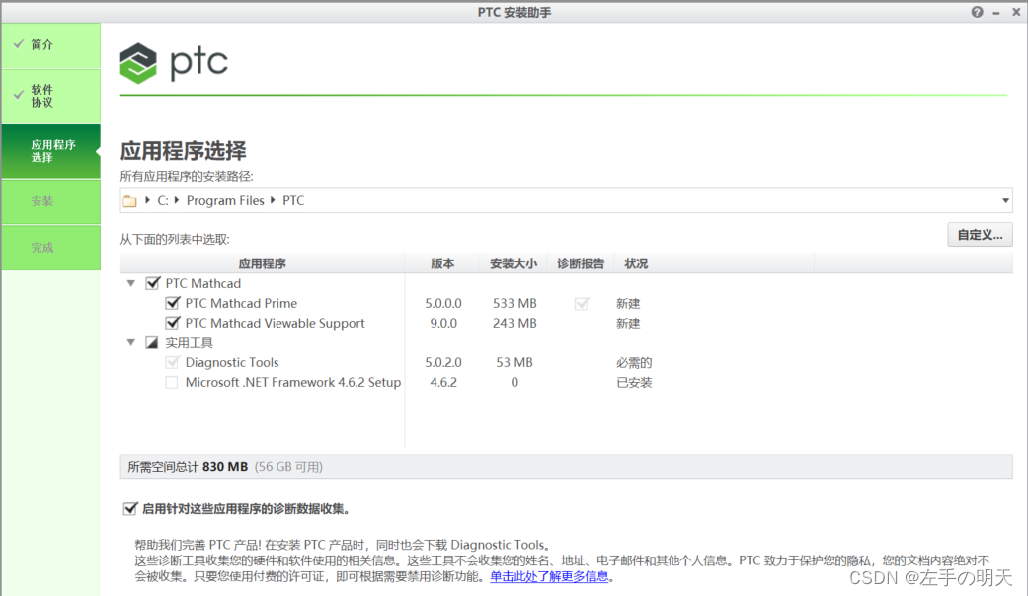
Task: Click the PTC logo
Action: [174, 63]
